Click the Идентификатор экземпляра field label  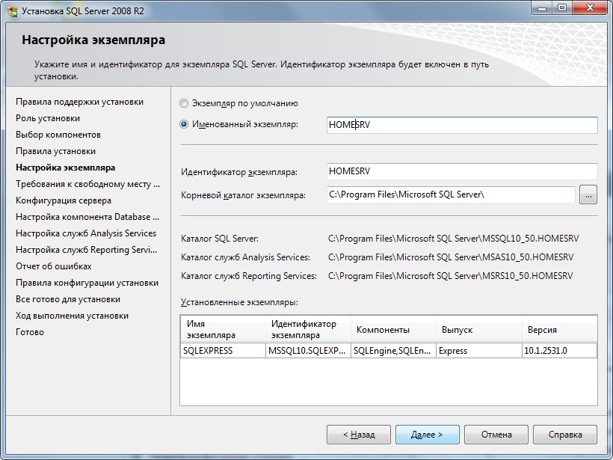point(239,172)
